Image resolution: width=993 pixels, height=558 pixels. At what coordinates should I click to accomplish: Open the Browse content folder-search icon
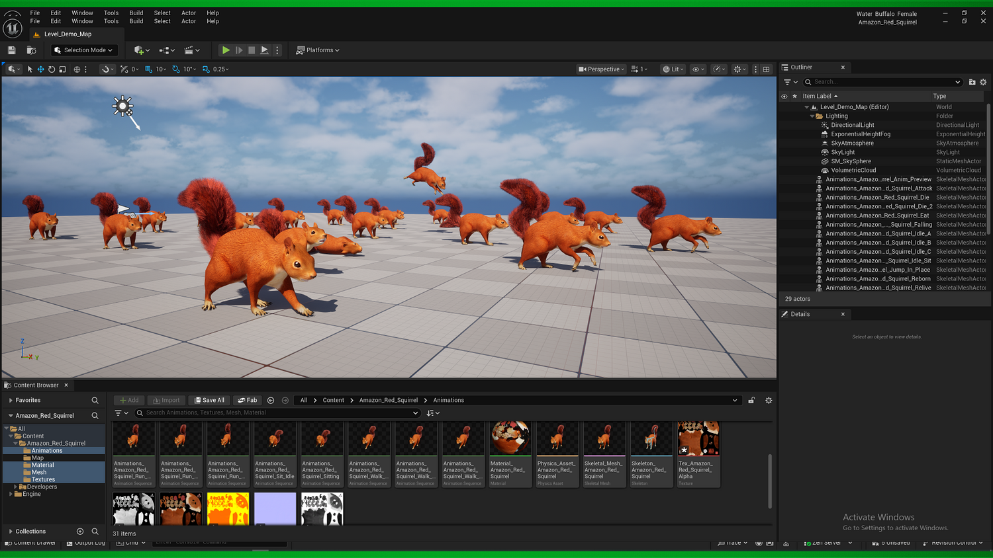click(31, 50)
